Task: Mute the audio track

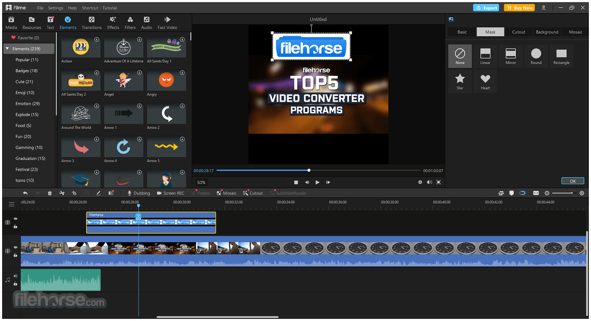Action: [x=16, y=276]
